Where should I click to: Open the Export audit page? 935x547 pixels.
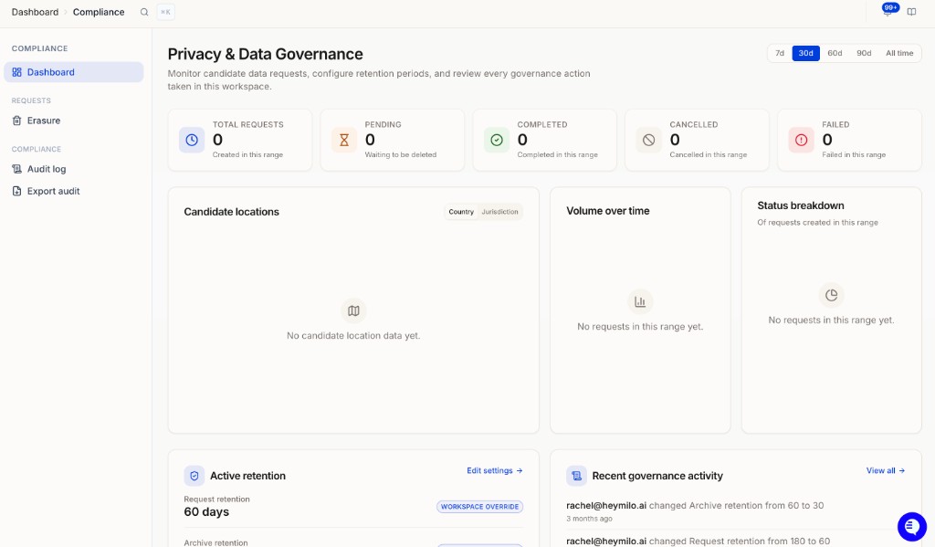pyautogui.click(x=74, y=191)
